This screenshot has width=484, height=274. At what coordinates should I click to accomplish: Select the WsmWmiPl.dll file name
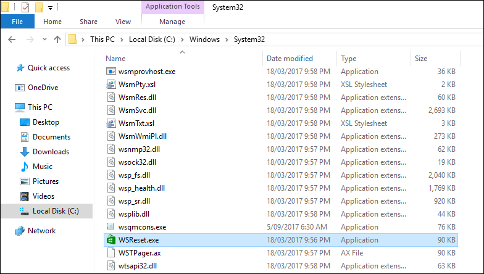(x=143, y=136)
